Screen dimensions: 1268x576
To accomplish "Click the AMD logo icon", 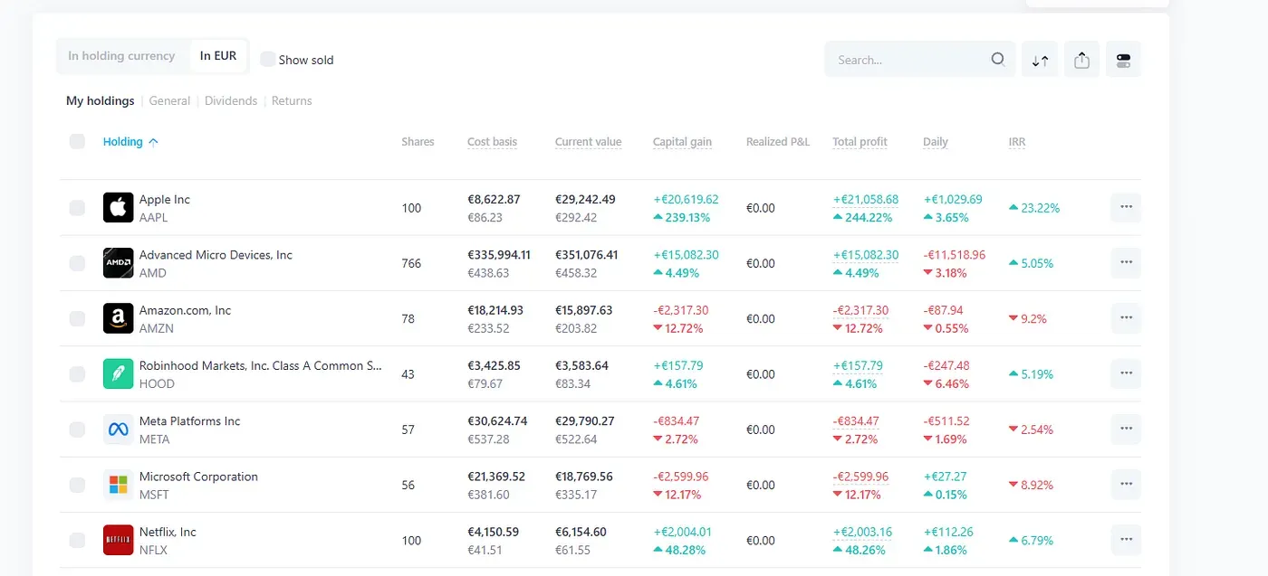I will pos(118,262).
